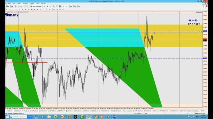Open the Сервис menu
This screenshot has height=119, width=213.
point(32,4)
